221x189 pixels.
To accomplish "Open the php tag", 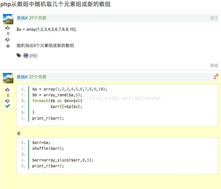I will [30, 55].
